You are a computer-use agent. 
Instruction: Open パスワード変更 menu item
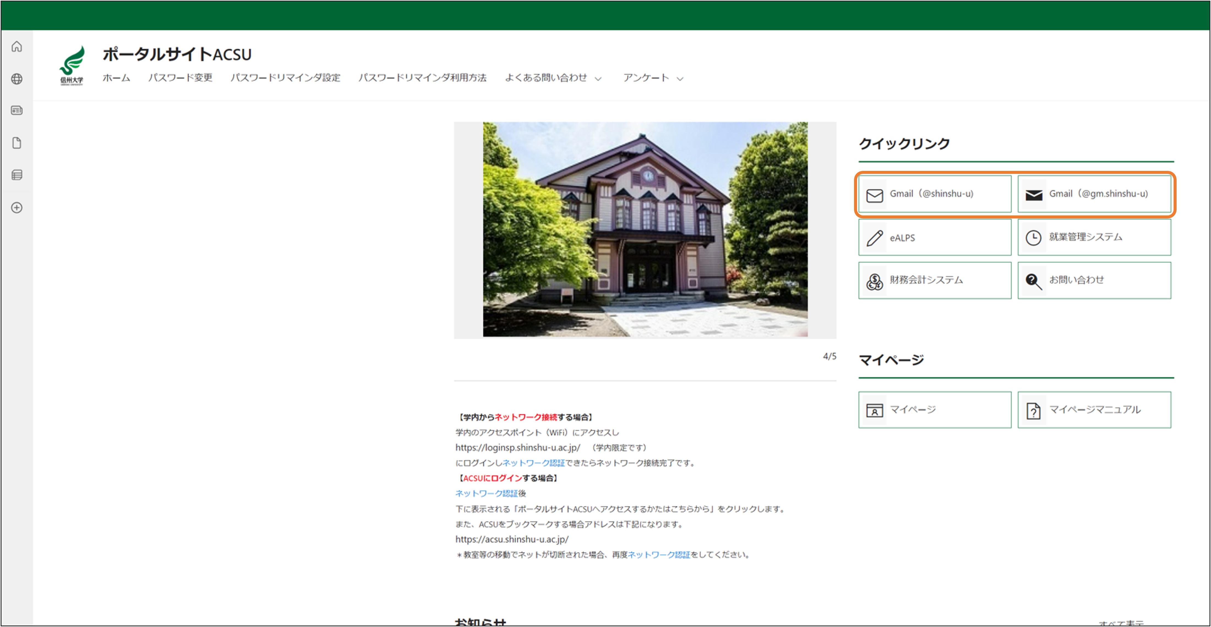coord(181,78)
